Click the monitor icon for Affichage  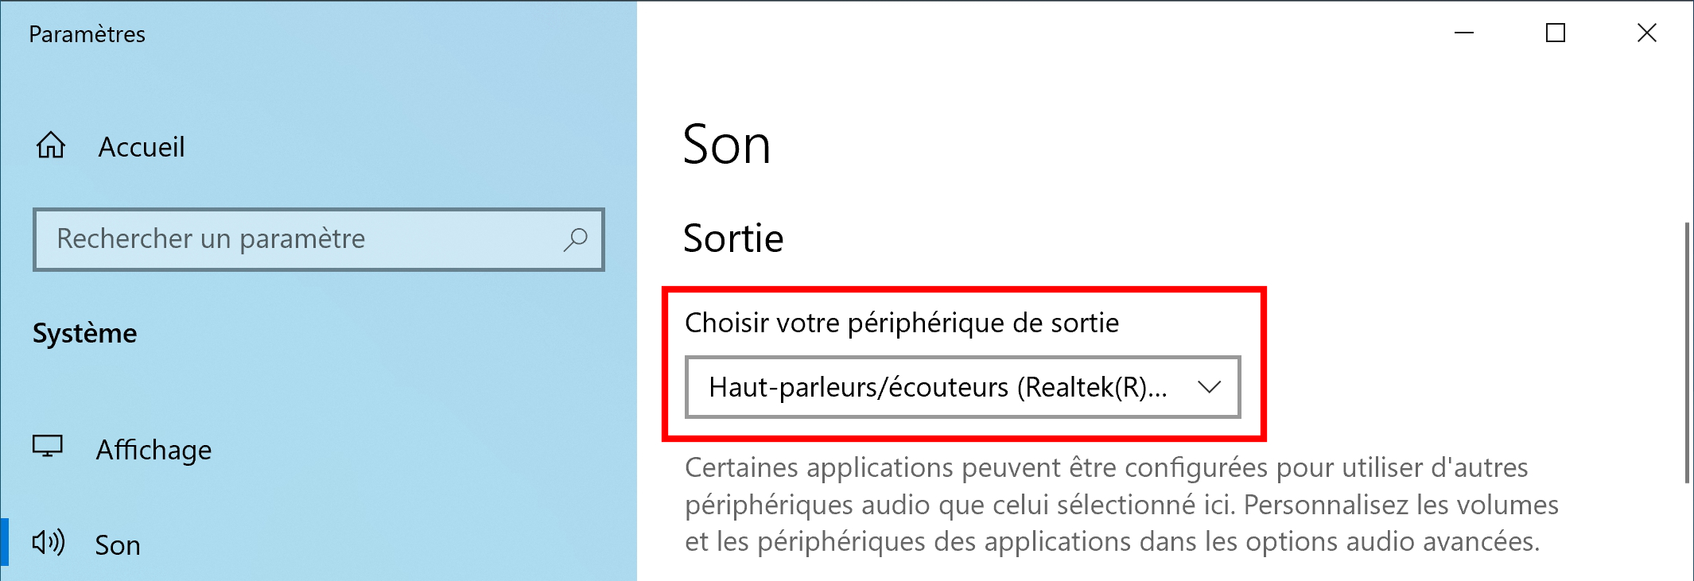coord(48,447)
